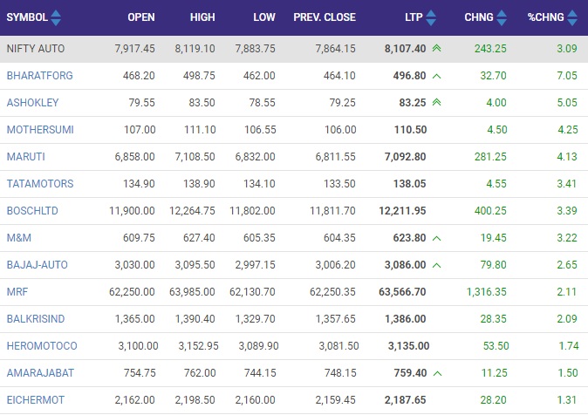This screenshot has width=588, height=415.
Task: Select ASHOKLEY low value 78.55
Action: (263, 103)
